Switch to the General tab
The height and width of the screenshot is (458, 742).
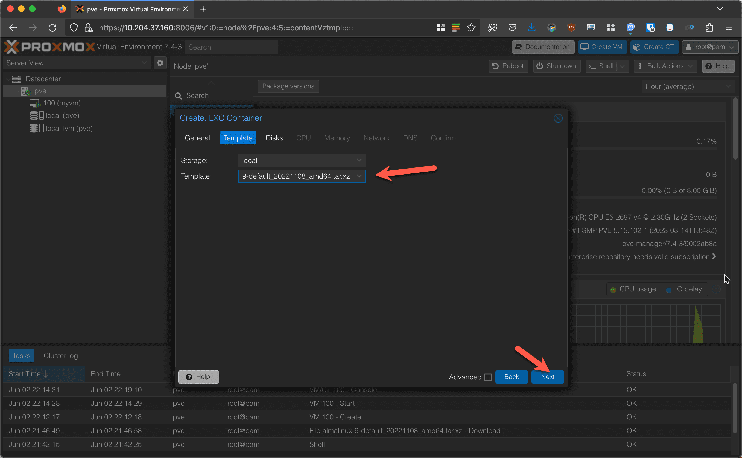point(197,138)
